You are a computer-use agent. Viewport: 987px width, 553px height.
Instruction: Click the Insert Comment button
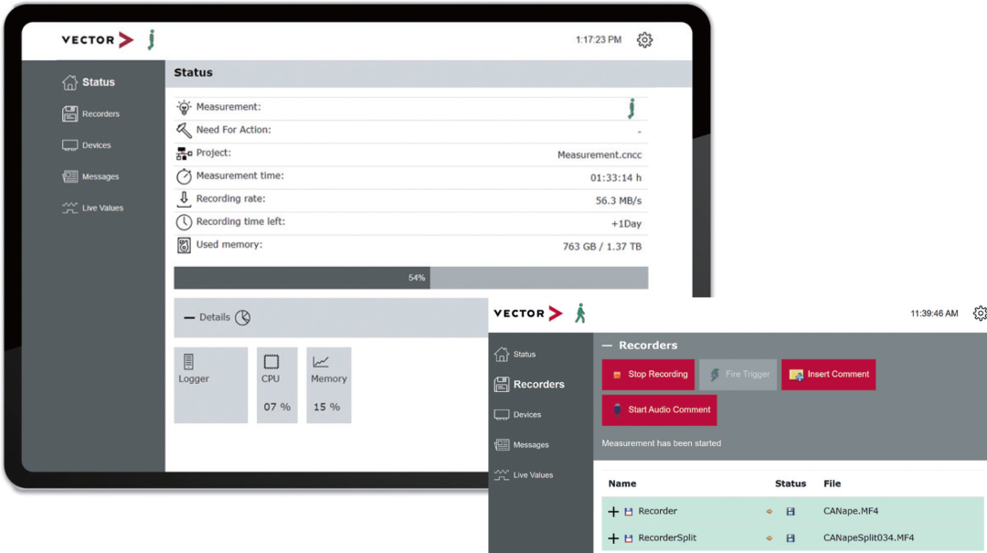pyautogui.click(x=828, y=375)
